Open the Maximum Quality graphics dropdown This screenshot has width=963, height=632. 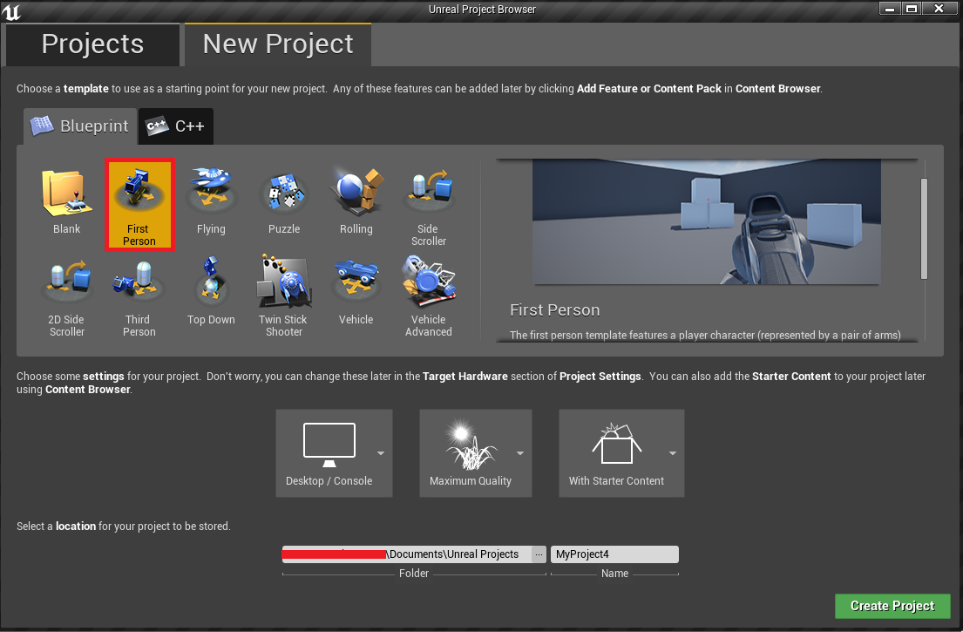click(475, 453)
